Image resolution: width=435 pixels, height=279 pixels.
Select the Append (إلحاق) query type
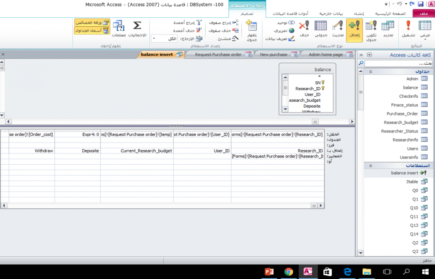pyautogui.click(x=354, y=29)
